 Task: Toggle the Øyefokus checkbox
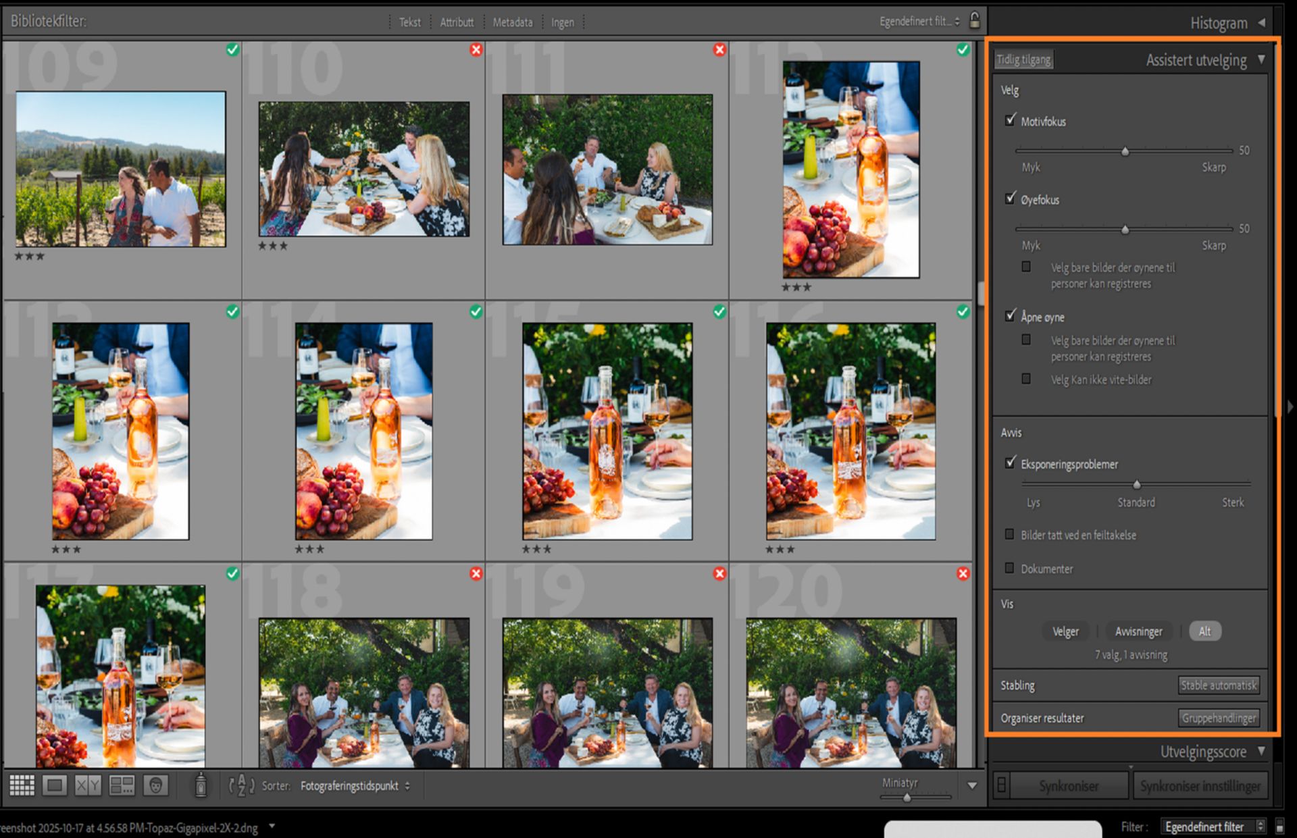[1010, 199]
